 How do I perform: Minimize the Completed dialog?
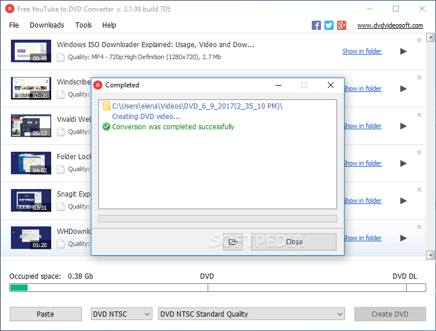coord(278,85)
